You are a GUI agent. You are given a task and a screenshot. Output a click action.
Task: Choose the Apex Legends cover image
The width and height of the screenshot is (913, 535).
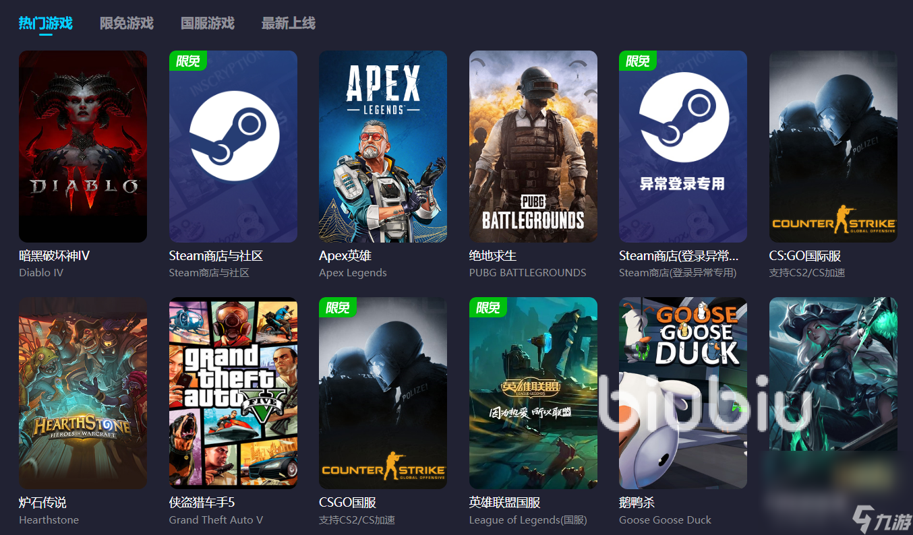(x=383, y=146)
